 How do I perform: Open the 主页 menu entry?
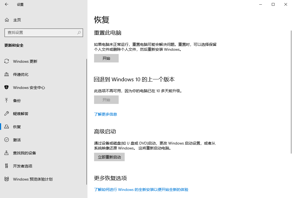[x=17, y=20]
